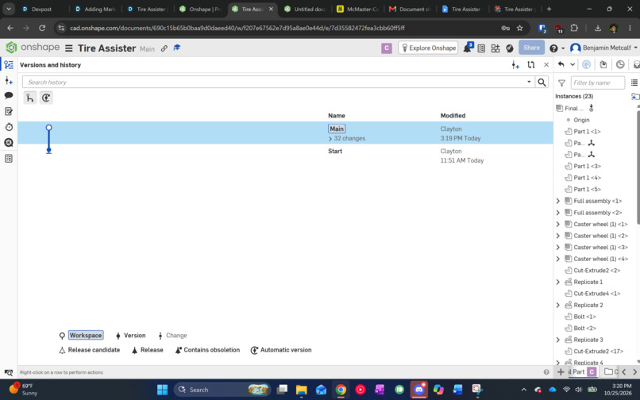640x400 pixels.
Task: Switch to the Gmail Document shared browser tab
Action: click(x=410, y=9)
